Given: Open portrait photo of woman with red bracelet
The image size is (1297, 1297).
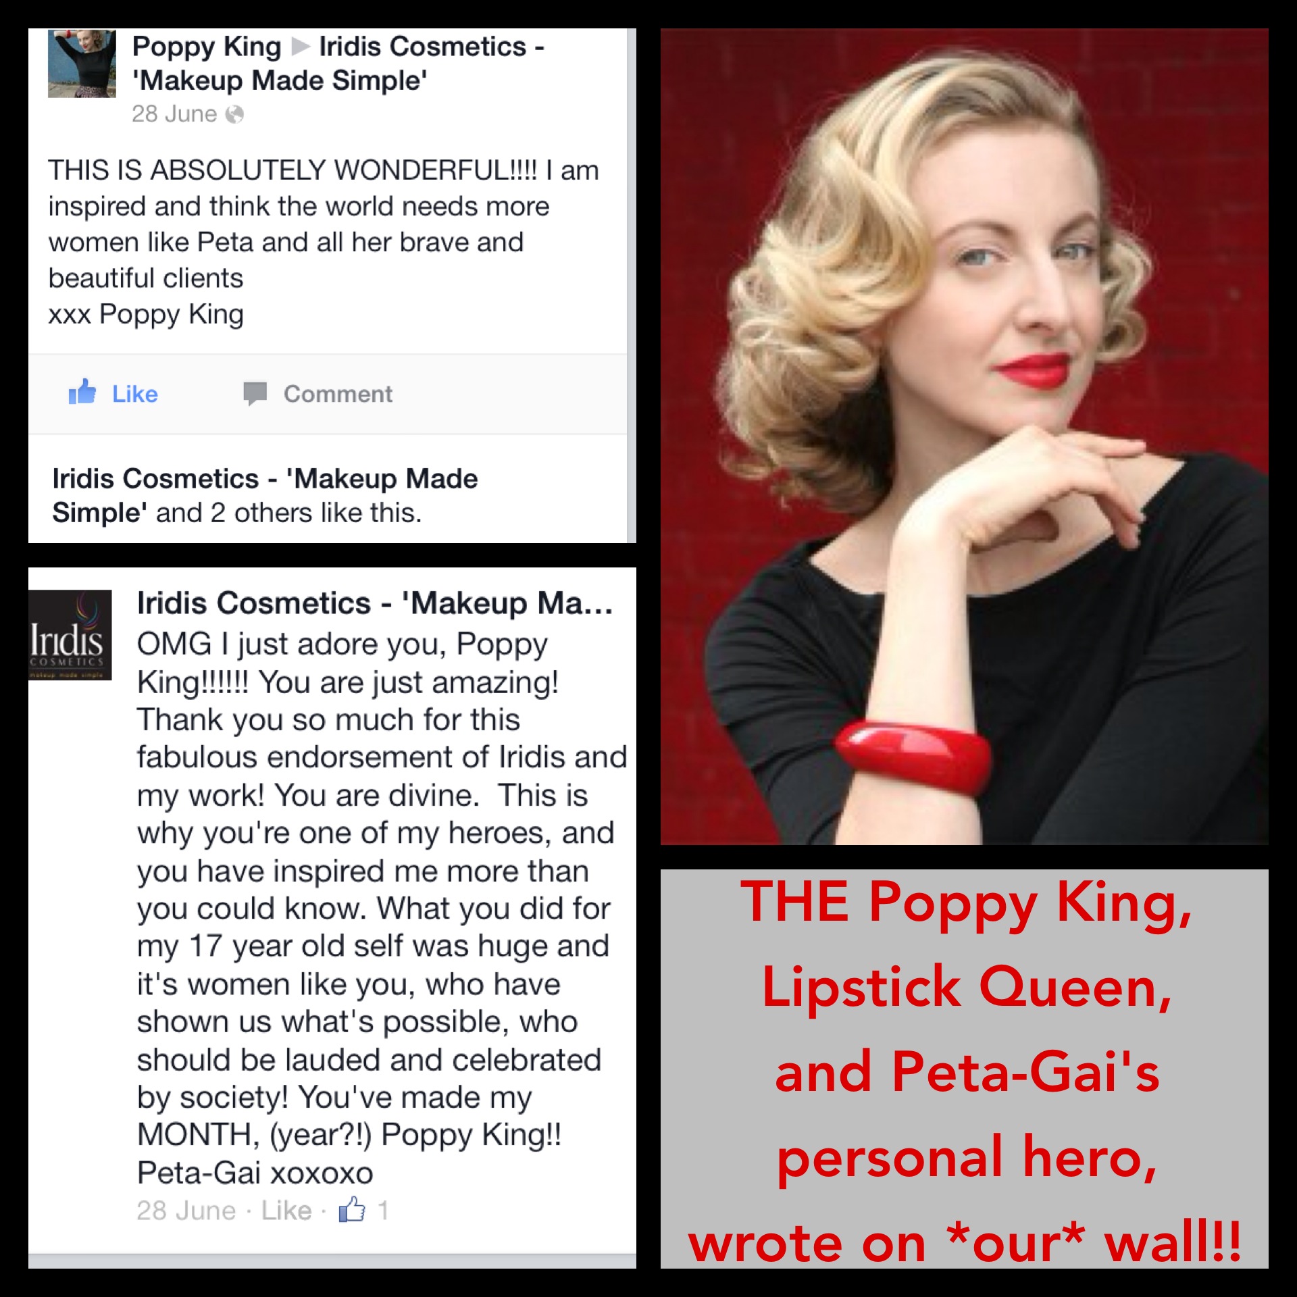Looking at the screenshot, I should pos(964,436).
